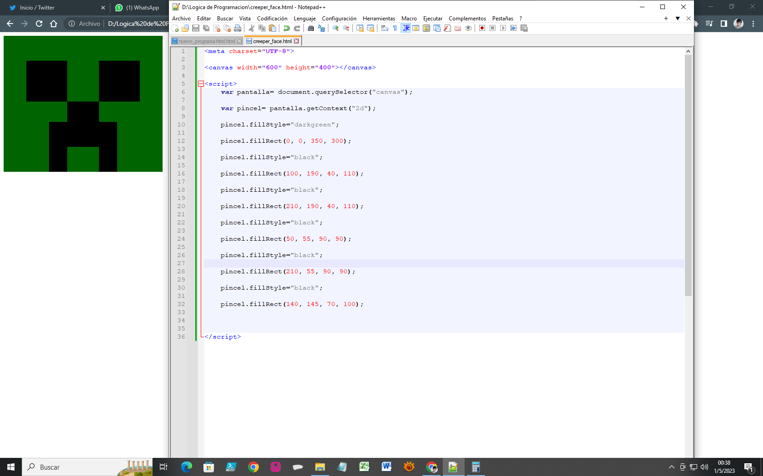
Task: Open the Macro menu
Action: click(409, 19)
